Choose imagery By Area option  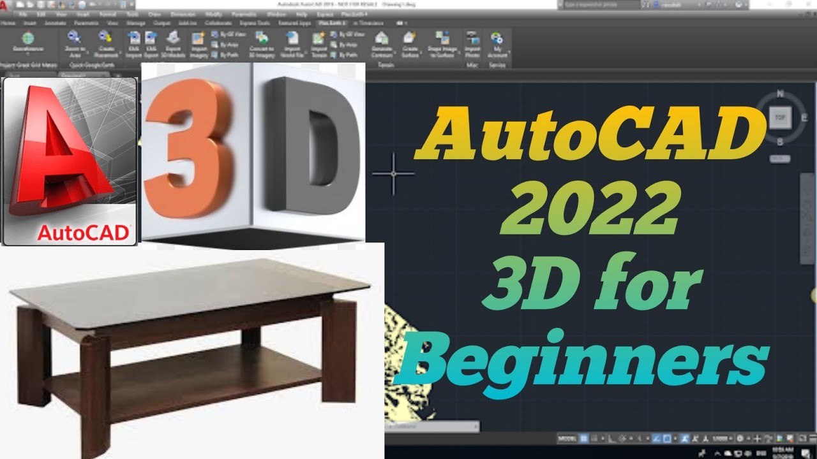point(225,45)
